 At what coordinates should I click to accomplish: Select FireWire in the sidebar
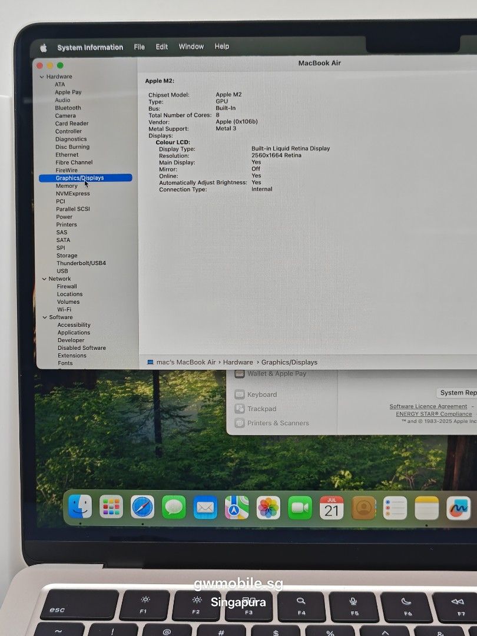click(x=67, y=170)
